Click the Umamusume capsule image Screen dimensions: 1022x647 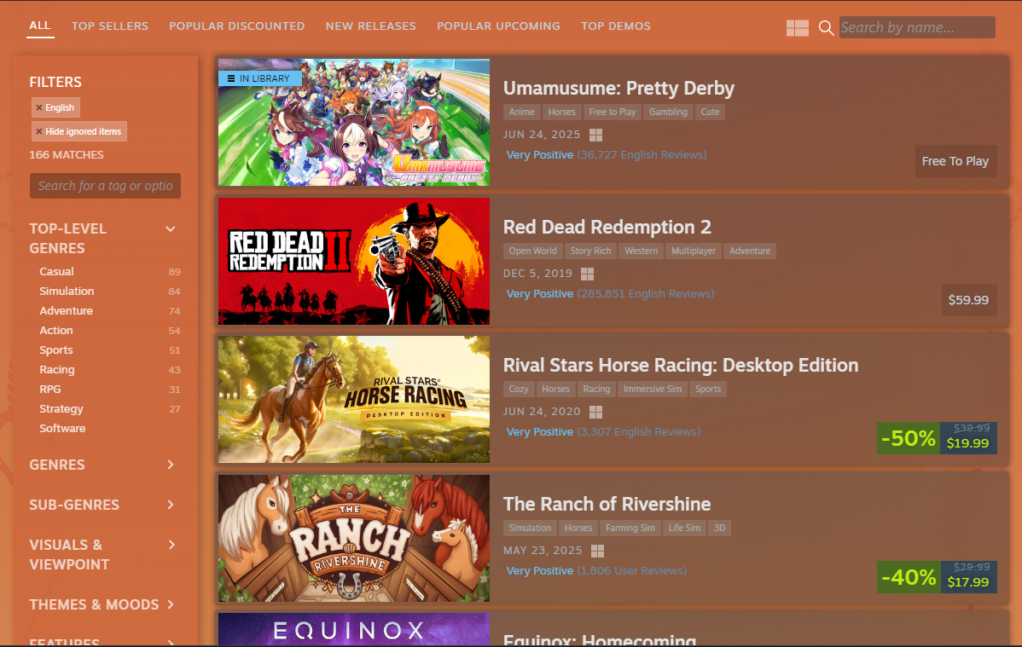coord(354,123)
